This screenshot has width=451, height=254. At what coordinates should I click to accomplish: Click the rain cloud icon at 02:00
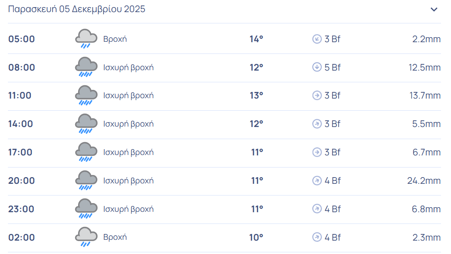(86, 237)
